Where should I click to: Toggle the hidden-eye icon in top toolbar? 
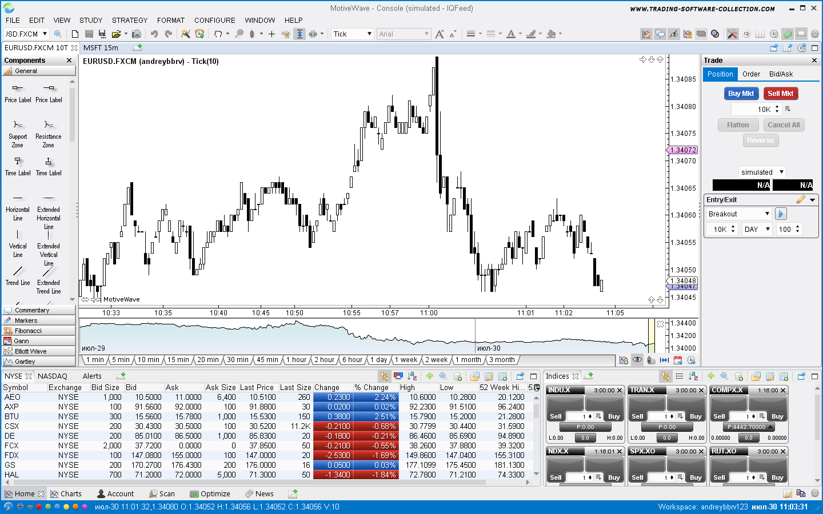674,34
